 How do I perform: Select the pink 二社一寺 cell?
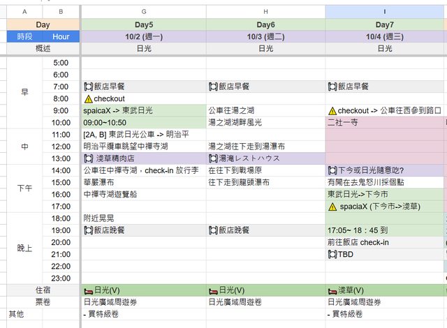click(385, 123)
